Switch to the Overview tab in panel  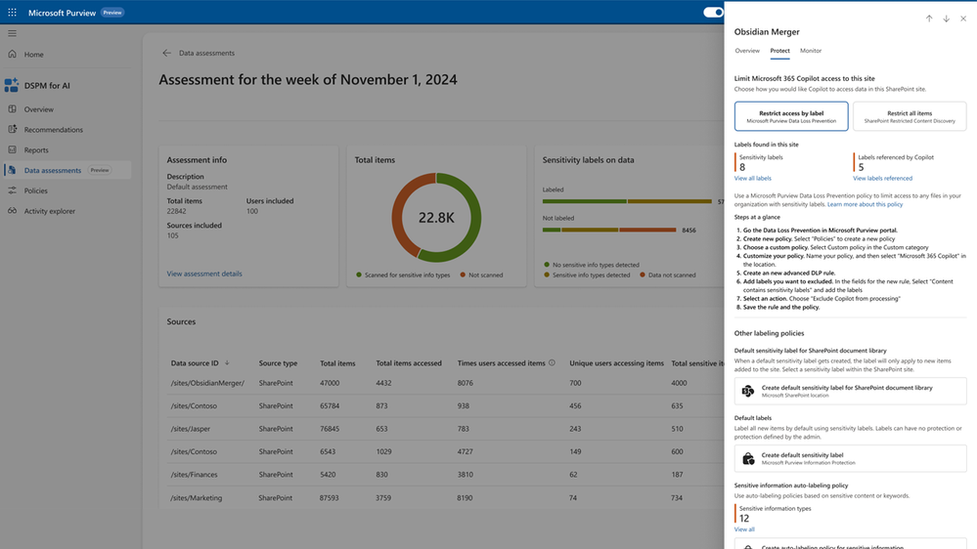click(747, 51)
